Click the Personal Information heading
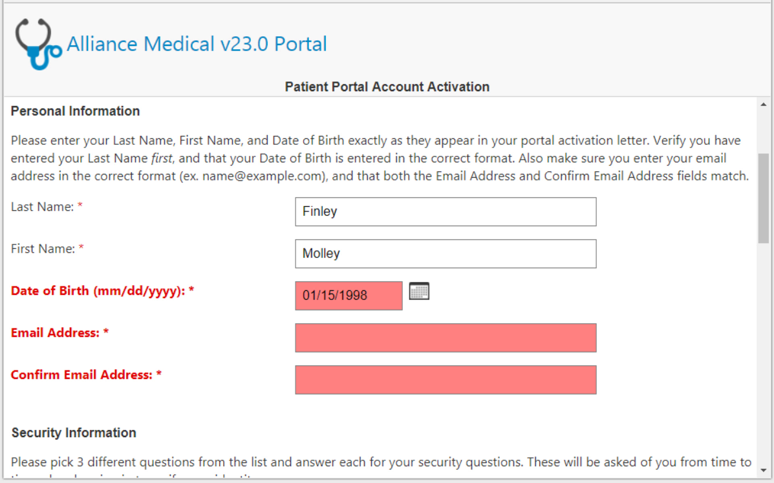This screenshot has height=483, width=774. point(76,111)
